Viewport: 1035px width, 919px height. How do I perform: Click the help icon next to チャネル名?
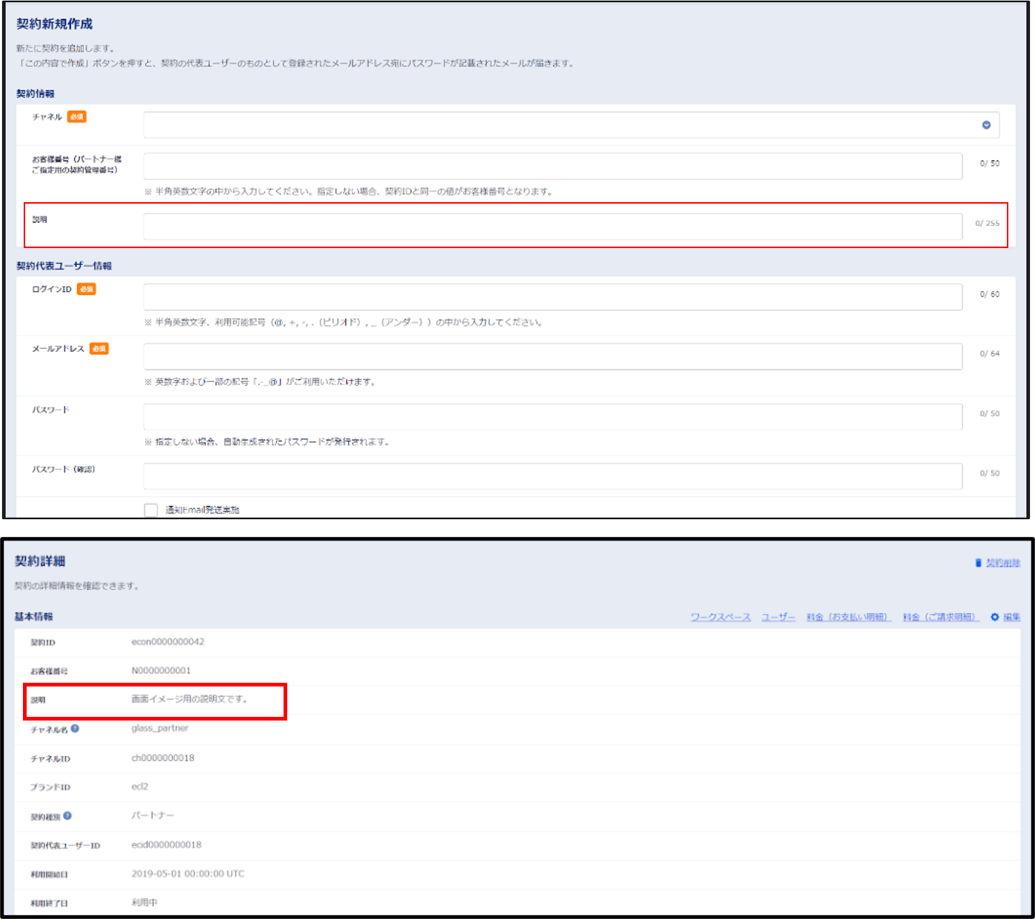click(x=76, y=729)
